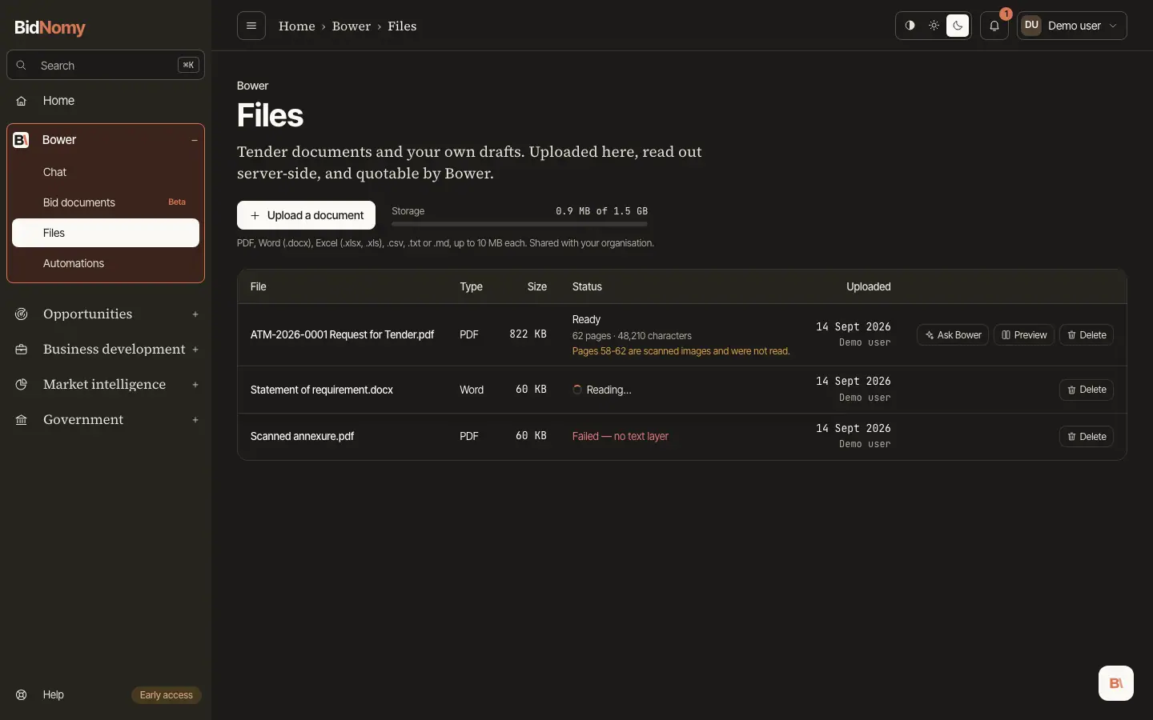The image size is (1153, 720).
Task: Open Bid documents beta page
Action: point(106,202)
